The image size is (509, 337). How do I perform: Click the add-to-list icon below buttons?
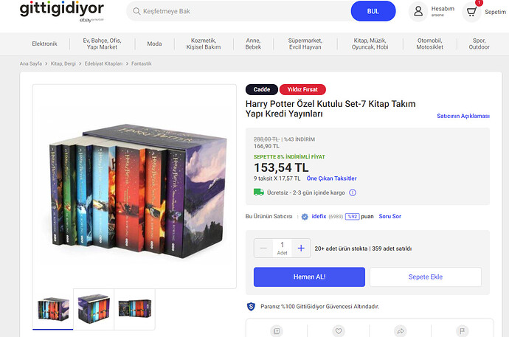[277, 331]
